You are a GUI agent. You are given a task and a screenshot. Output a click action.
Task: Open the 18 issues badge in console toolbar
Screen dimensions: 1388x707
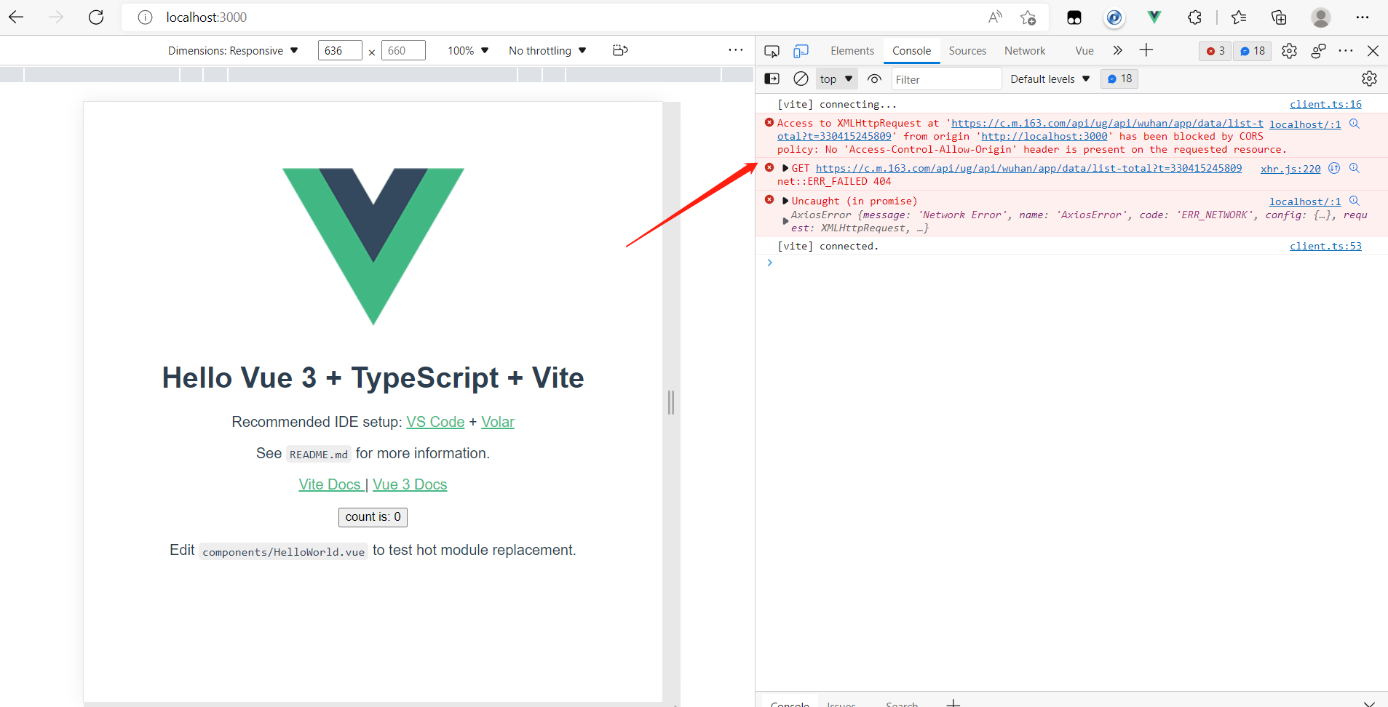[x=1119, y=79]
